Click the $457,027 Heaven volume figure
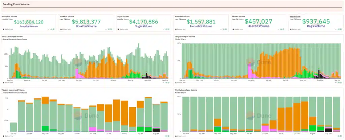The width and height of the screenshot is (345, 140). point(258,21)
